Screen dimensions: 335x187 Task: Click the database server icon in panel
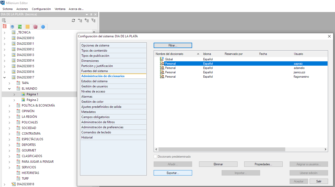tap(4, 20)
